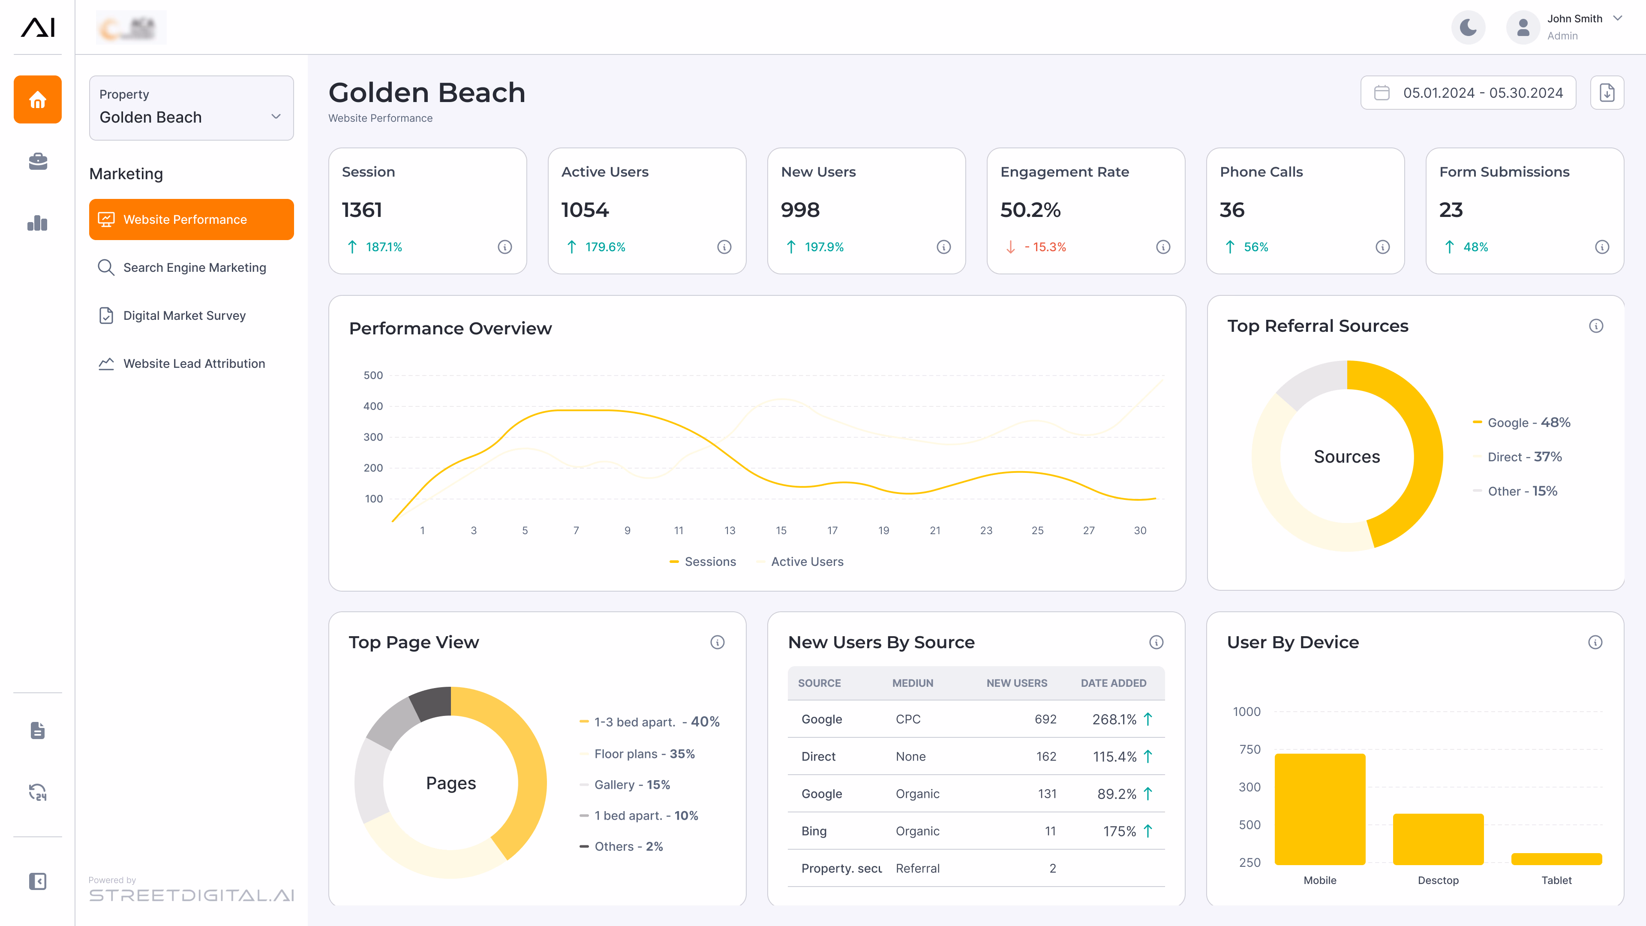Collapse the sidebar panel icon
Image resolution: width=1646 pixels, height=926 pixels.
click(x=38, y=881)
